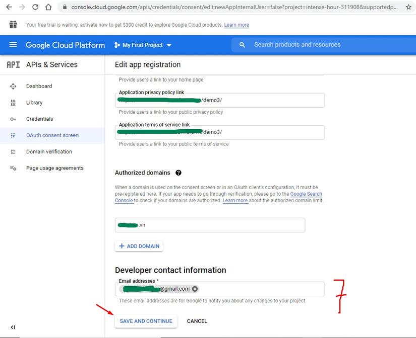The width and height of the screenshot is (416, 338).
Task: Click the Developer contact information heading
Action: [x=170, y=270]
